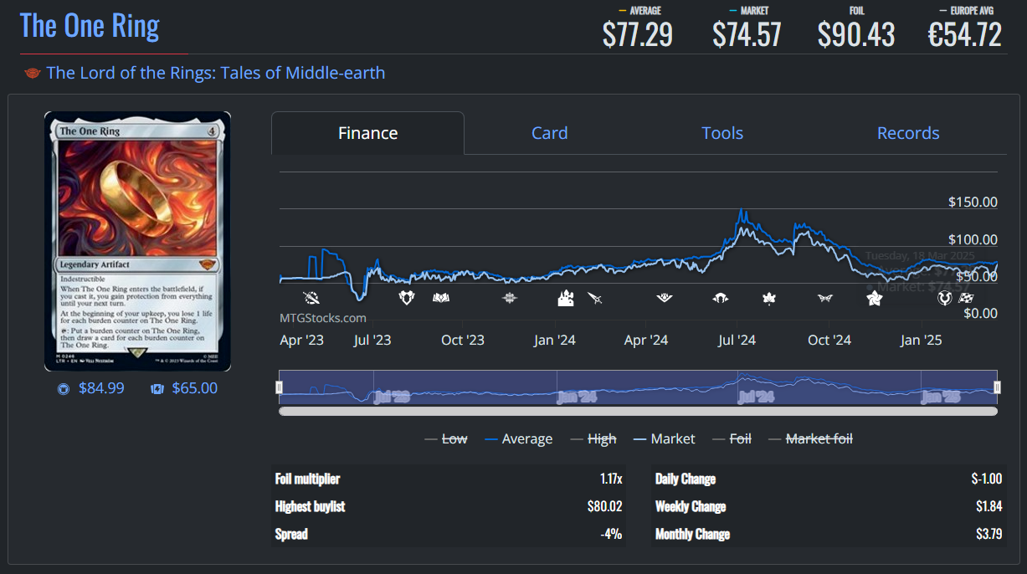Click the set icon above Apr '24
Viewport: 1027px width, 574px height.
(665, 297)
